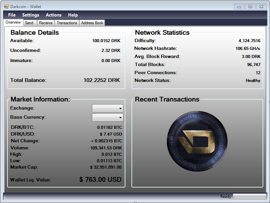Click the DRK/BTC value 0.01182 BTC
Image resolution: width=270 pixels, height=203 pixels.
(110, 127)
